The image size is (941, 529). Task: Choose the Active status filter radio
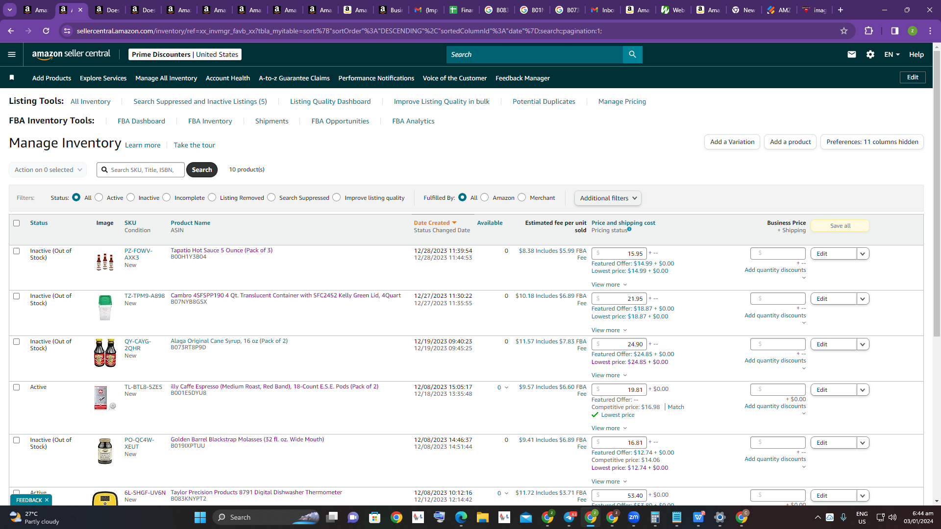click(99, 197)
